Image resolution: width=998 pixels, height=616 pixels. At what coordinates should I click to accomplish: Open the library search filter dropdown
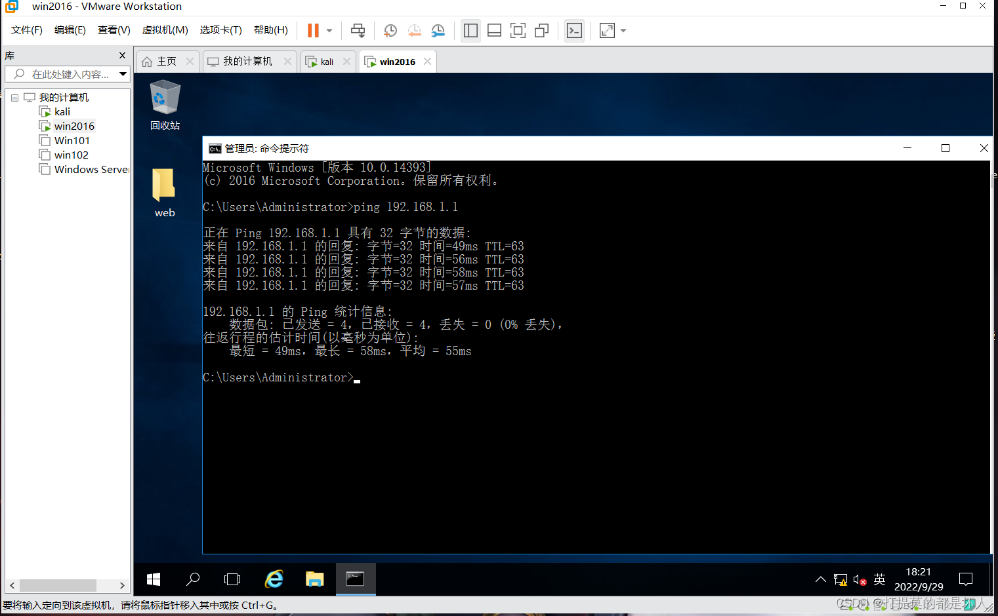pyautogui.click(x=123, y=74)
